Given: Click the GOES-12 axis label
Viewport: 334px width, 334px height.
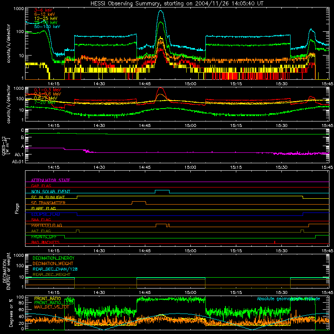Looking at the screenshot, I should point(5,146).
